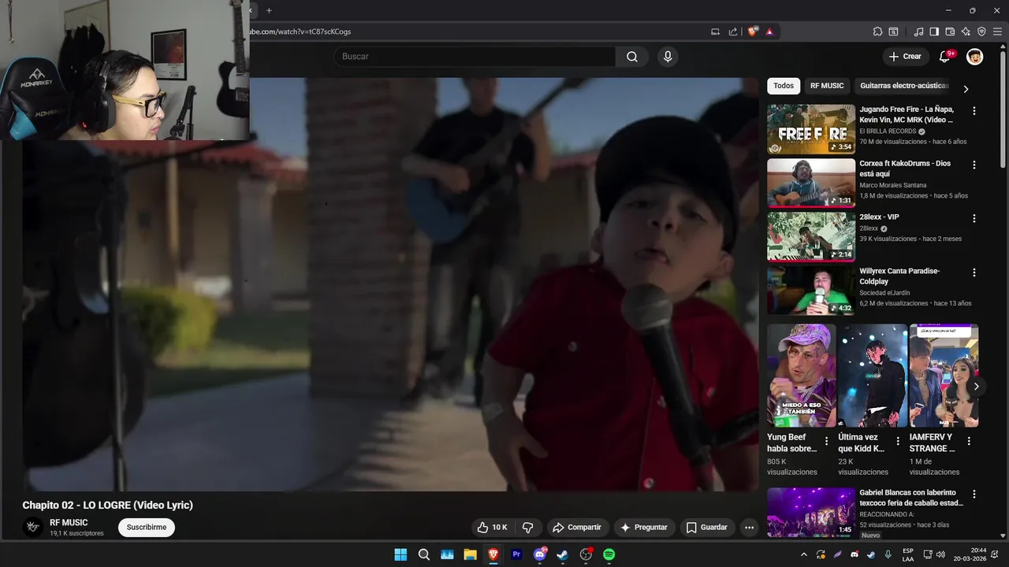Open more actions (three dots) below the video
The height and width of the screenshot is (567, 1009).
[749, 528]
